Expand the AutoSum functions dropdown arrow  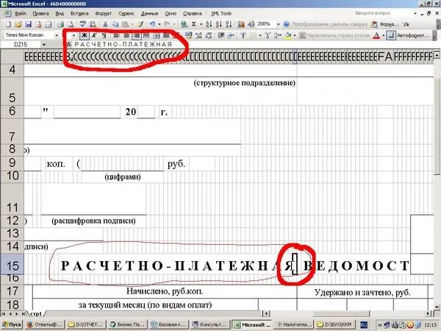(x=201, y=24)
